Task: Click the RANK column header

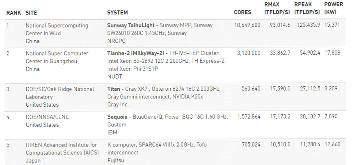Action: (13, 13)
